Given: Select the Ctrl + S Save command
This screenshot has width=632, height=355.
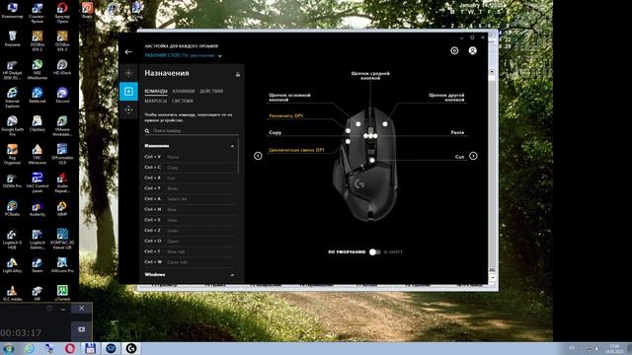Looking at the screenshot, I should (190, 220).
